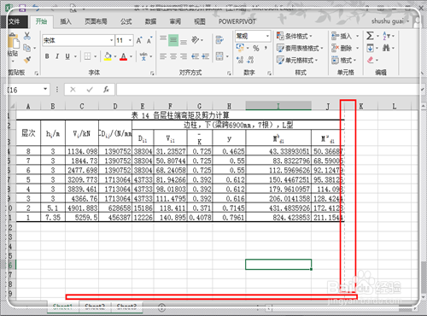Image resolution: width=427 pixels, height=316 pixels.
Task: Switch to the 插入 Insert tab
Action: (x=66, y=21)
